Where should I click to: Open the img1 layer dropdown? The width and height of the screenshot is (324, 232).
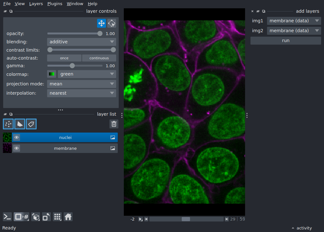[x=294, y=21]
